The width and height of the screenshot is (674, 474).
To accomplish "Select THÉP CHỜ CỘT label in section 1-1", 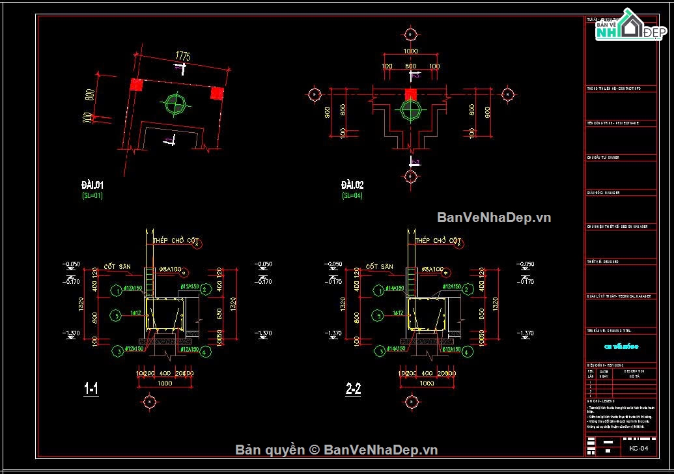I will 175,241.
